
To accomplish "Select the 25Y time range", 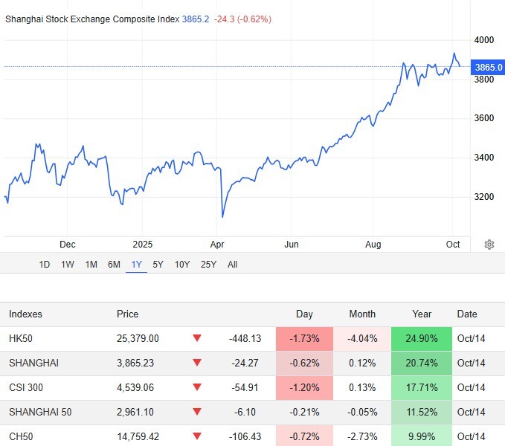I will (208, 264).
